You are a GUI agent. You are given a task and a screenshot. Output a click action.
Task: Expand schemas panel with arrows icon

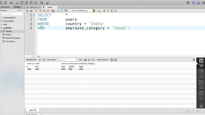21,10
